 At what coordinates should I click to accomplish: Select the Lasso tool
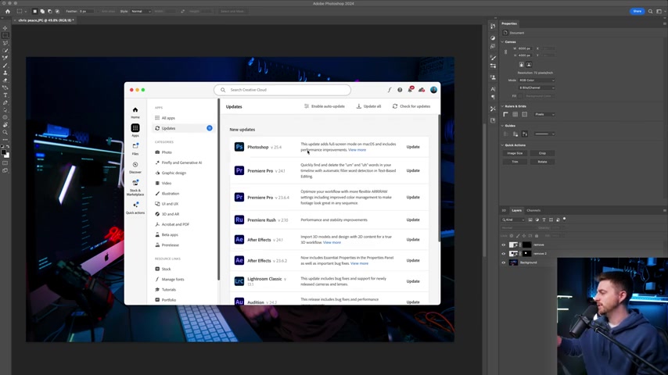coord(5,43)
